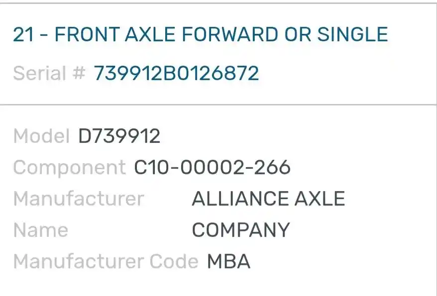Click the Manufacturer label above Name

click(79, 199)
